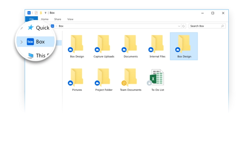Image resolution: width=251 pixels, height=141 pixels.
Task: Select the Pictures folder icon
Action: coord(77,77)
